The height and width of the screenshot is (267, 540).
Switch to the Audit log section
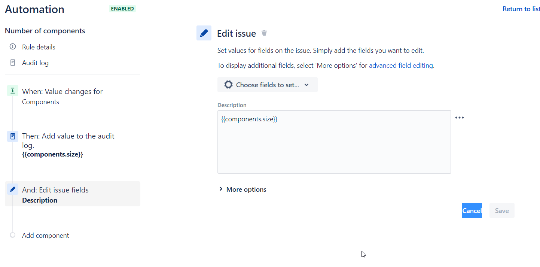click(x=35, y=63)
